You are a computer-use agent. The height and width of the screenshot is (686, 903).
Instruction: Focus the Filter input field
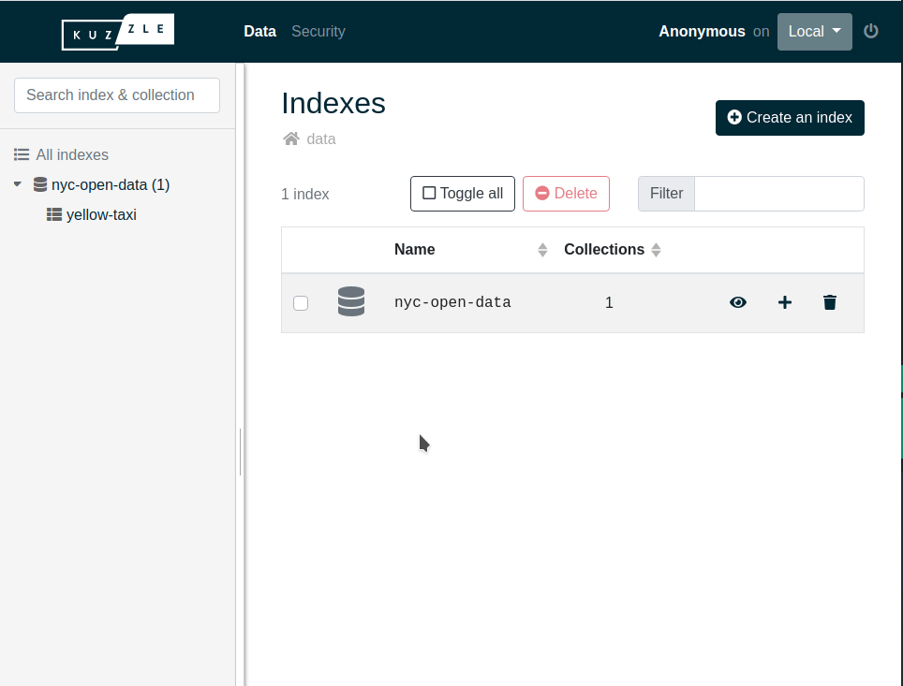point(779,194)
